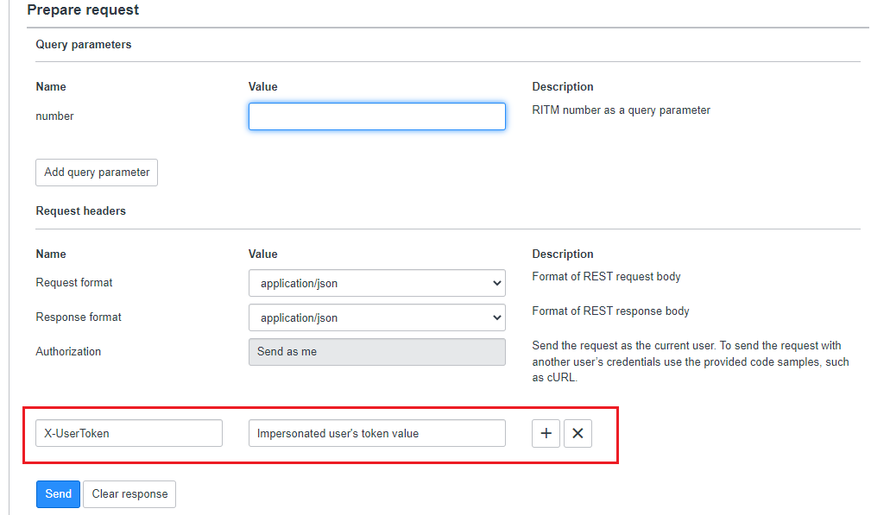Click the Query parameters 'Value' column header

pyautogui.click(x=262, y=86)
